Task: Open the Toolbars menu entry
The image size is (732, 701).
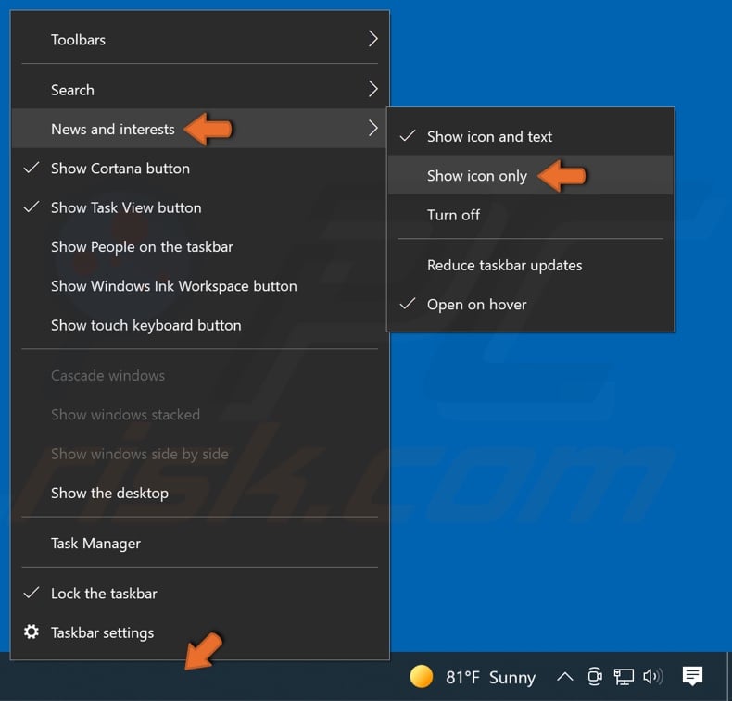Action: [200, 39]
